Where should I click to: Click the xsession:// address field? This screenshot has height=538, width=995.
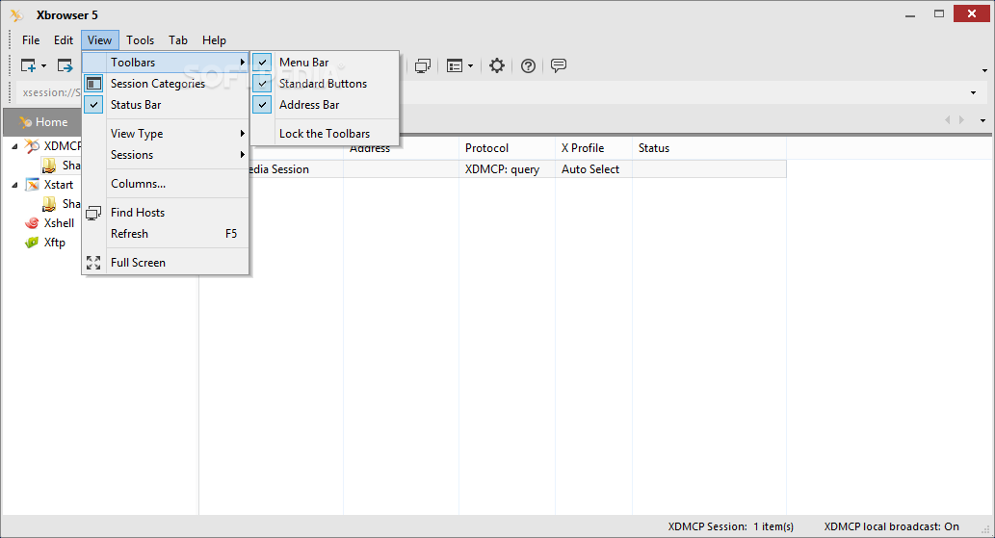click(49, 92)
